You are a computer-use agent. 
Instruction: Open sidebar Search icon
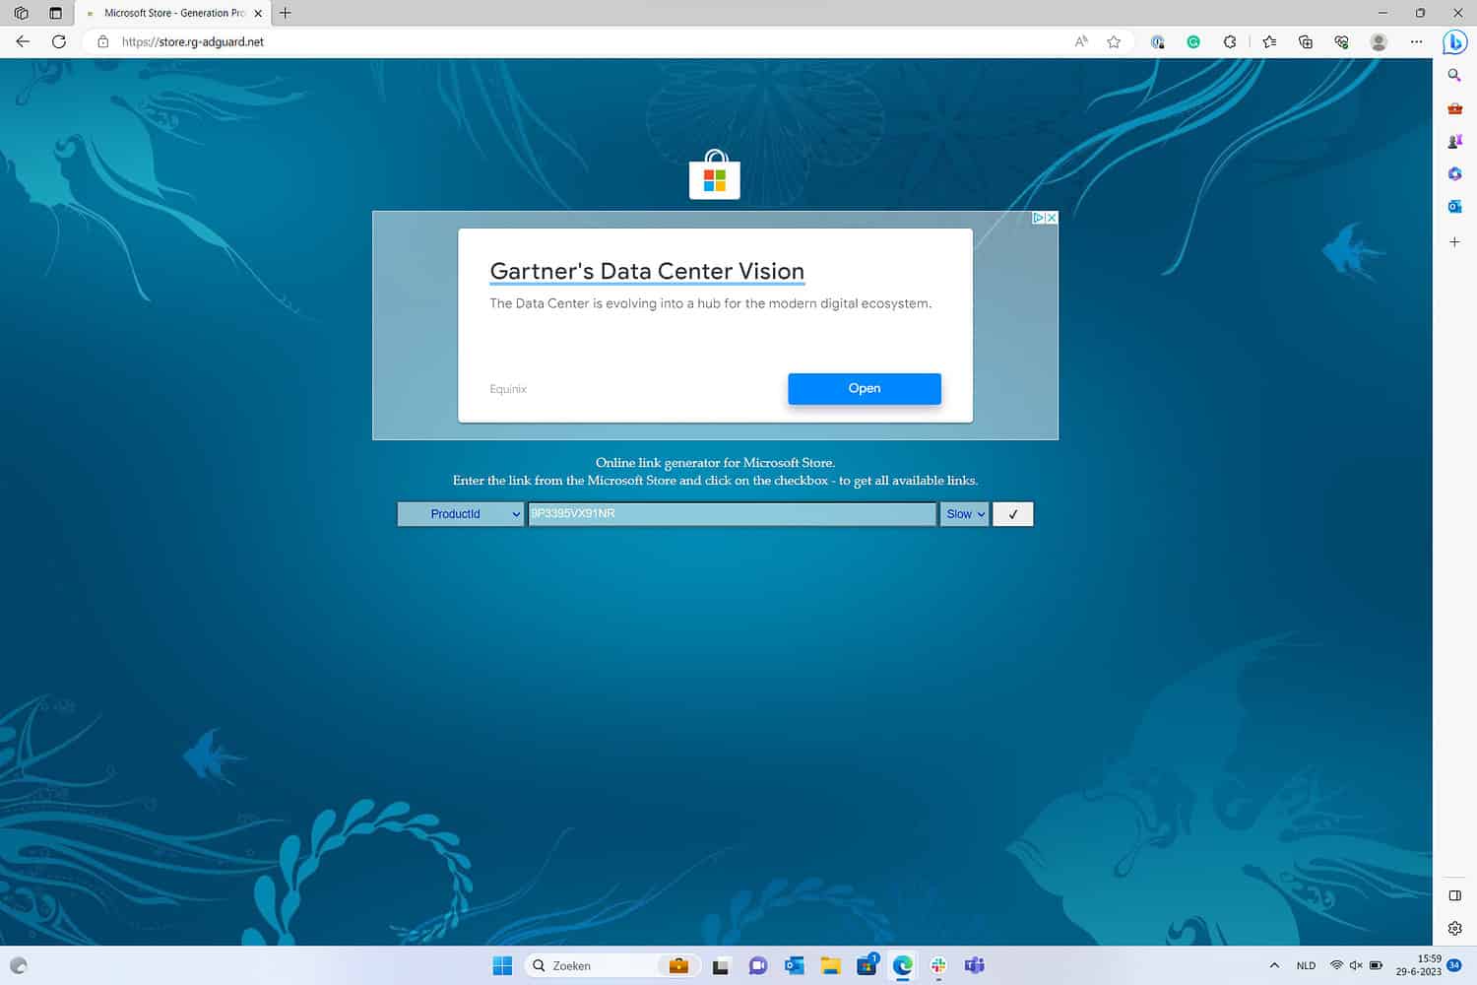pyautogui.click(x=1454, y=75)
